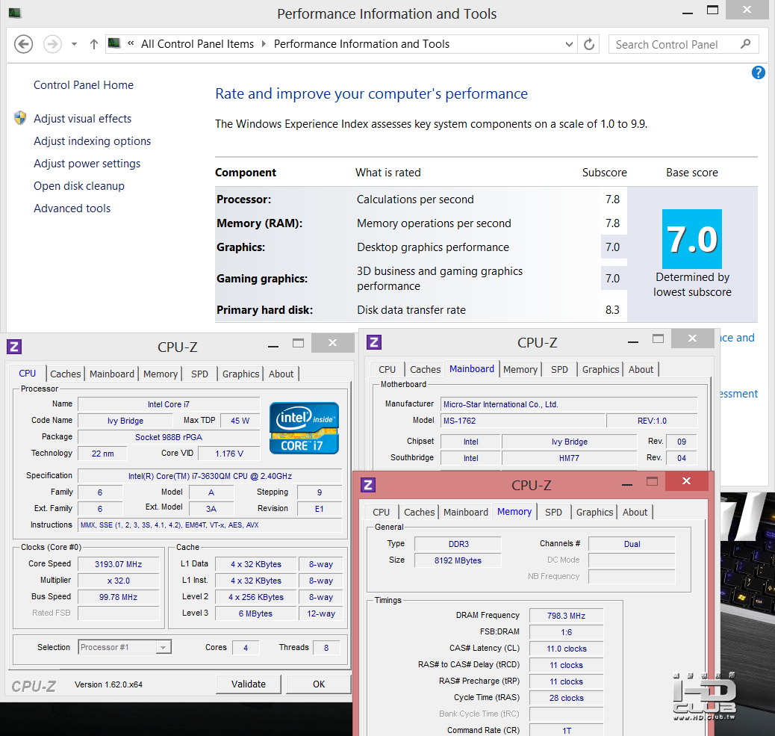Click the shield icon beside Adjust visual effects
This screenshot has height=736, width=775.
[x=20, y=118]
